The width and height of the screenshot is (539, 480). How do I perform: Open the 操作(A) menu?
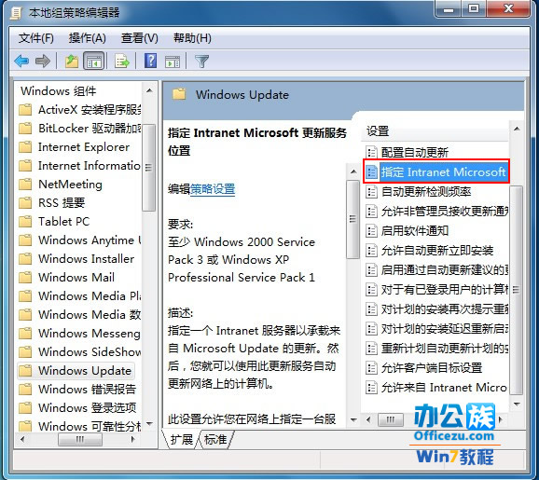(87, 38)
